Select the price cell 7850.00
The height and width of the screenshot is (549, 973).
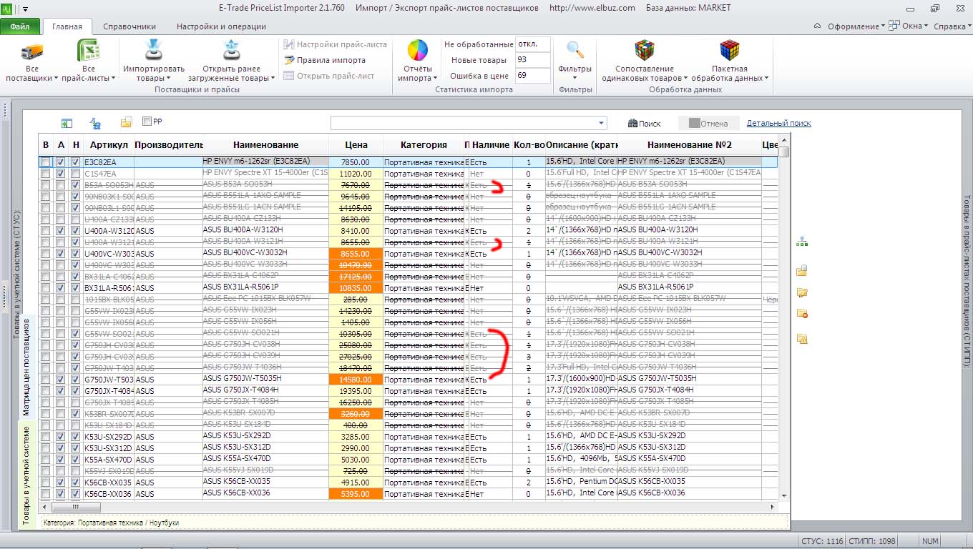point(356,162)
